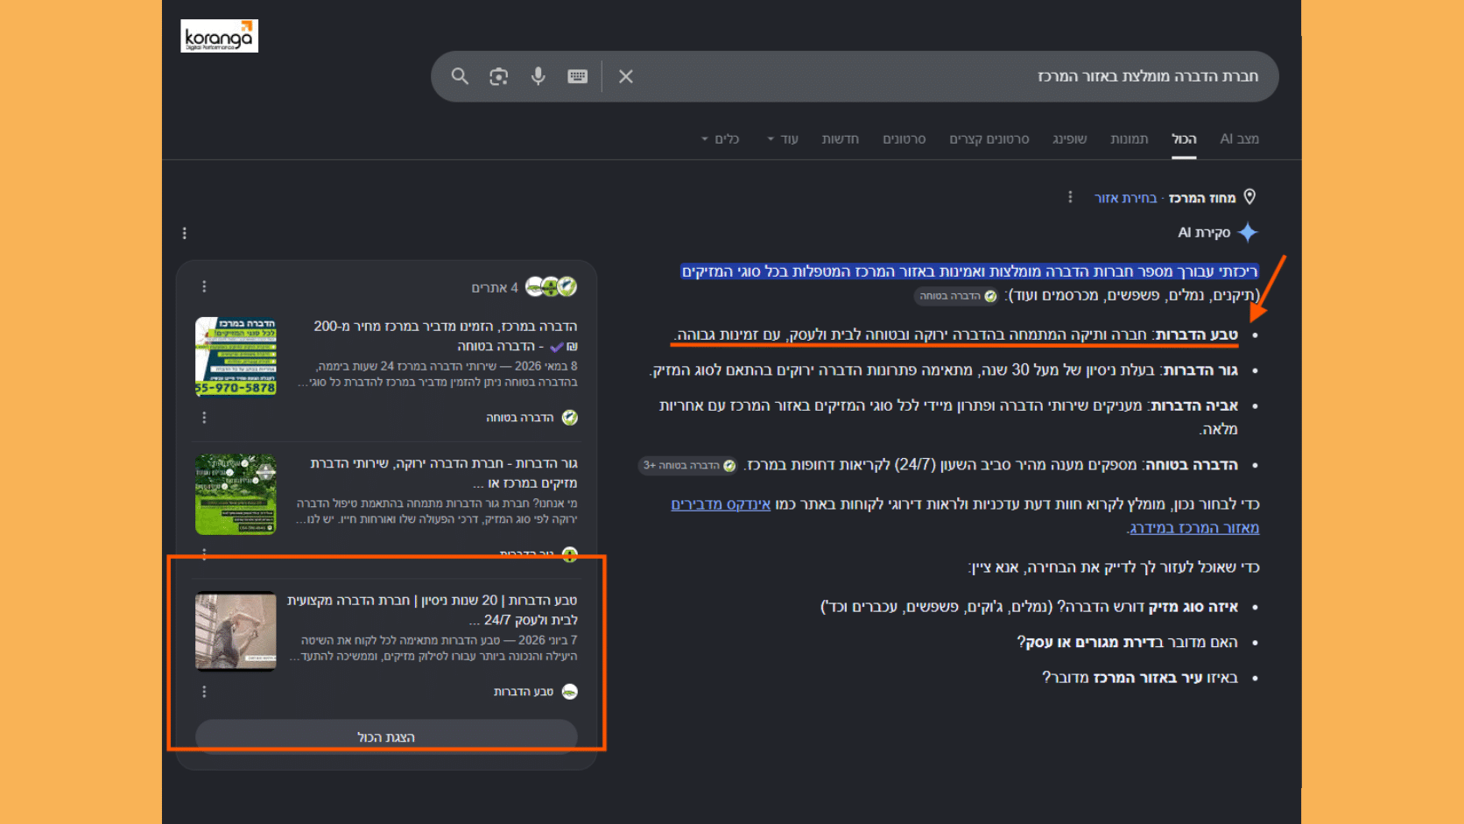
Task: Click the Koranga logo
Action: (x=219, y=36)
